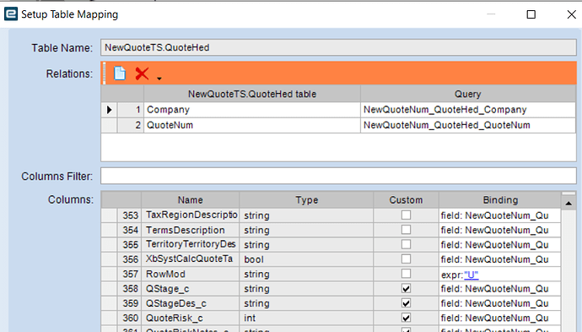Viewport: 582px width, 332px height.
Task: Click the NewQuoteNum_QuoteHed_Company query cell
Action: pos(467,110)
